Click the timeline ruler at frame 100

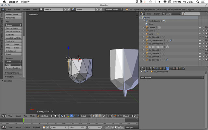pyautogui.click(x=64, y=123)
